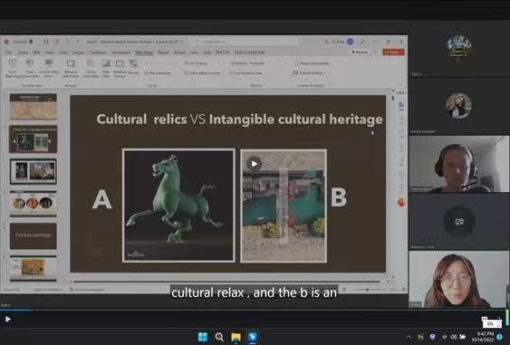Adjust the zoom slider in the status bar
510x345 pixels.
pyautogui.click(x=368, y=289)
